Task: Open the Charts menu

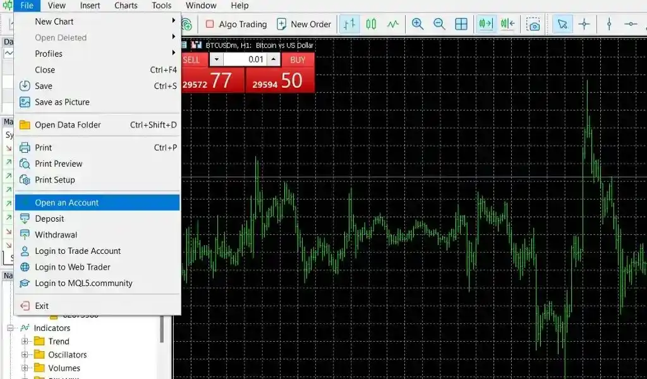Action: click(125, 5)
